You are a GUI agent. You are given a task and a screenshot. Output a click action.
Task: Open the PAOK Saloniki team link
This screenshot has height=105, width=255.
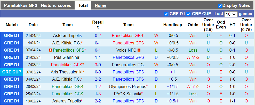pos(128,94)
